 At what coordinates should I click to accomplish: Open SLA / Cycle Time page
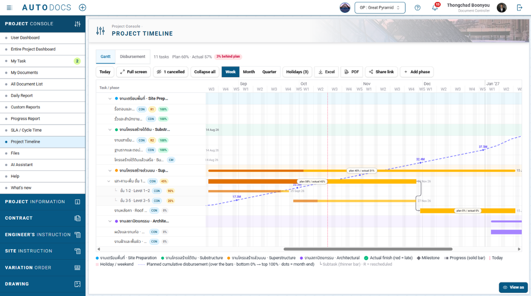pos(42,130)
